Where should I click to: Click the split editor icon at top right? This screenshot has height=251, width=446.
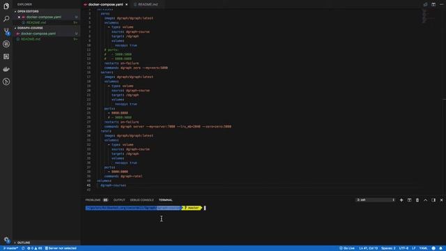pos(433,4)
